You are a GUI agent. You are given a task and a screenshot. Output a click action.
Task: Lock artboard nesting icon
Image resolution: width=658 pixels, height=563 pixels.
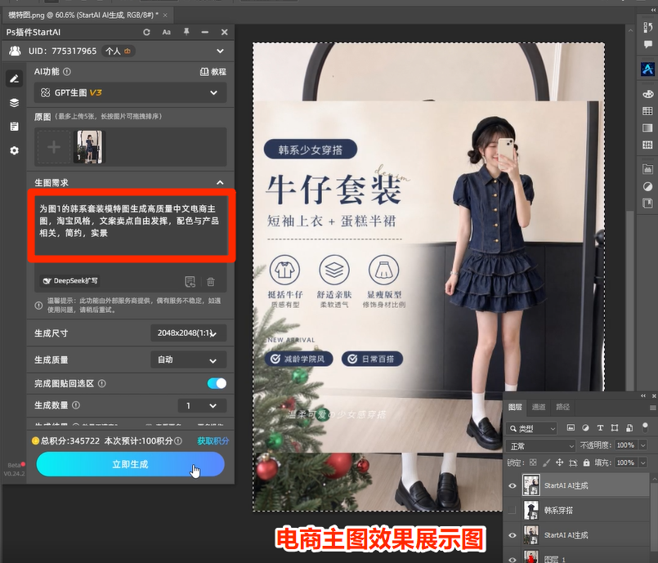(573, 462)
